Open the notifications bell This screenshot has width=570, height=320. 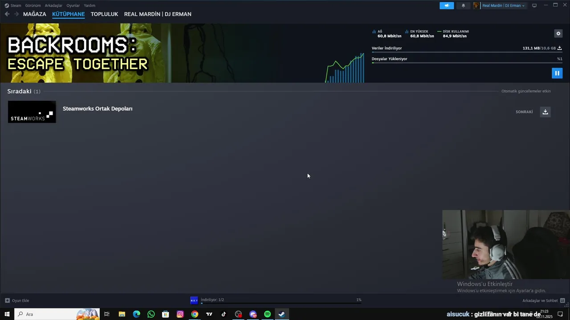point(463,5)
